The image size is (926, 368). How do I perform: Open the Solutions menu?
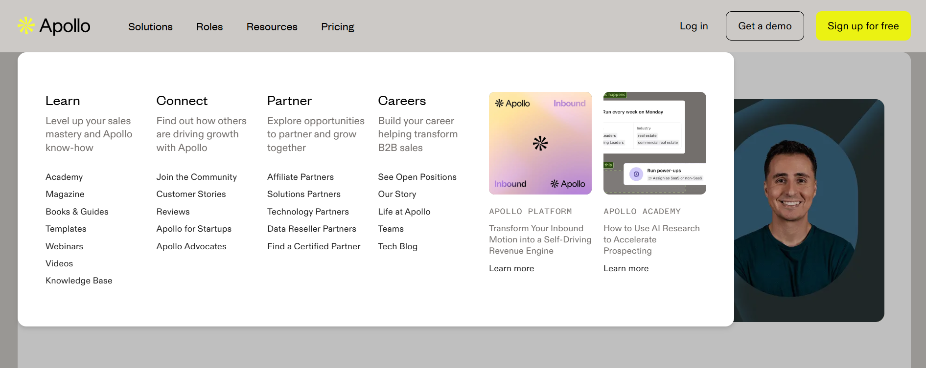[150, 27]
